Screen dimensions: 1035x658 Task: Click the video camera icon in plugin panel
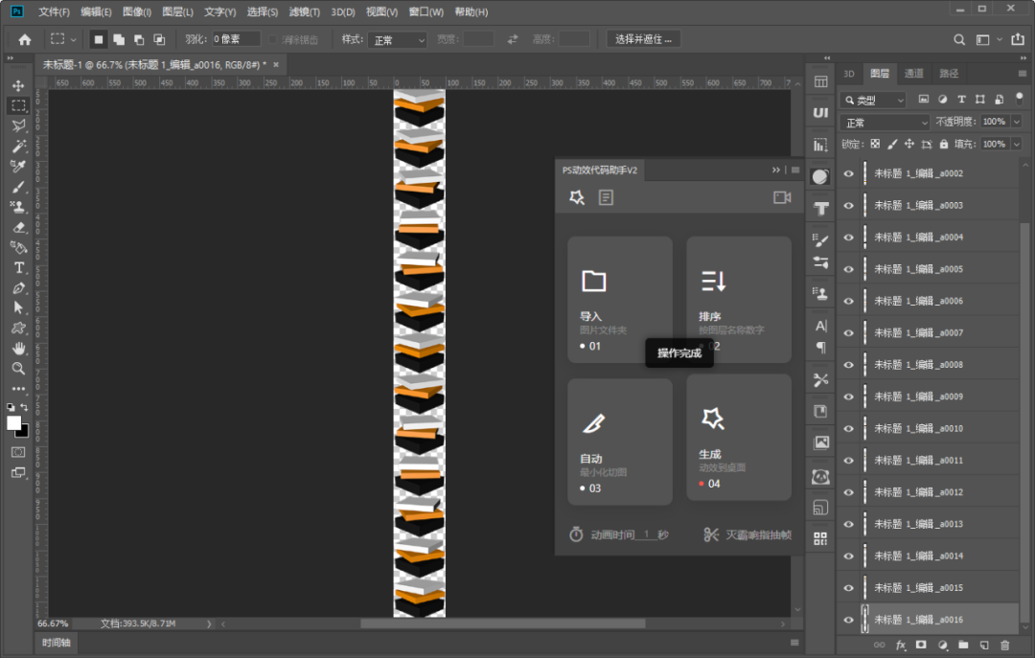[782, 197]
